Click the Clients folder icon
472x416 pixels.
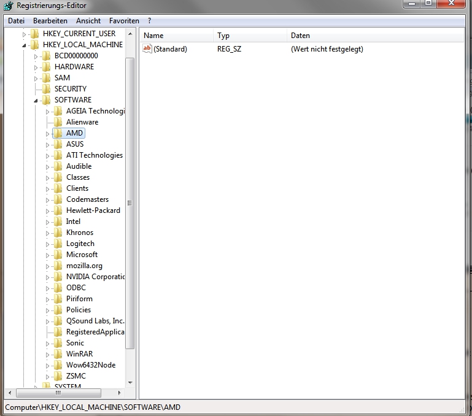pos(58,188)
